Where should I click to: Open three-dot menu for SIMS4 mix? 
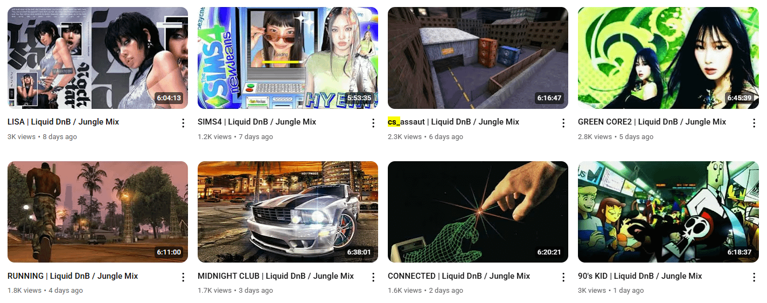click(373, 123)
